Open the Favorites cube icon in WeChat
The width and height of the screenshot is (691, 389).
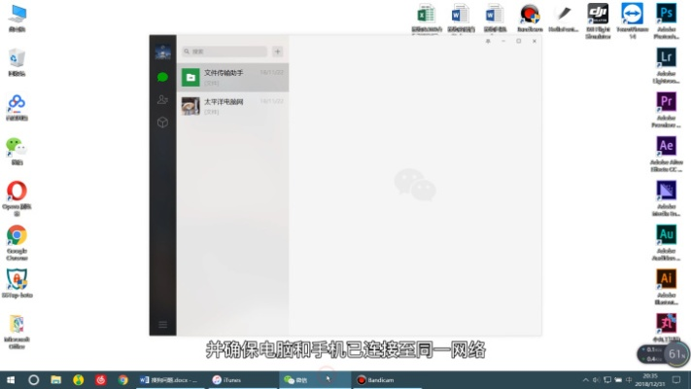162,123
